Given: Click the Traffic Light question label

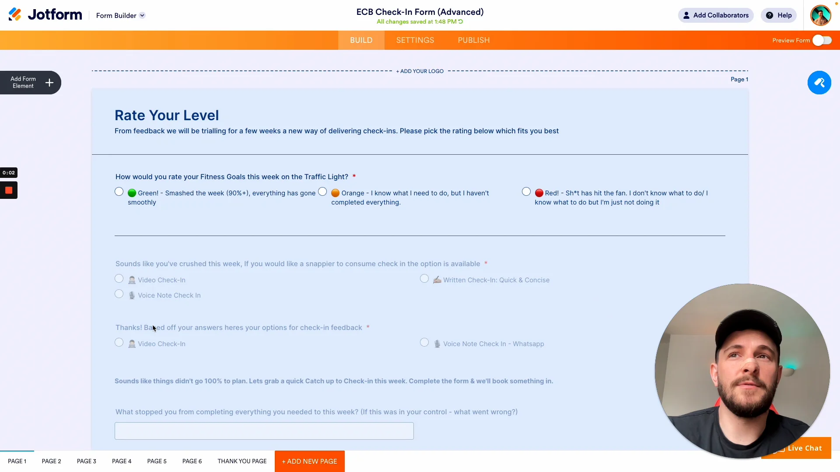Looking at the screenshot, I should tap(232, 177).
